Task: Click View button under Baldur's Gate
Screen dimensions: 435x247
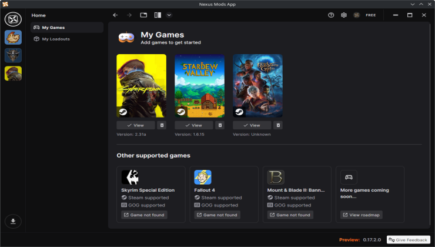Action: pos(252,125)
